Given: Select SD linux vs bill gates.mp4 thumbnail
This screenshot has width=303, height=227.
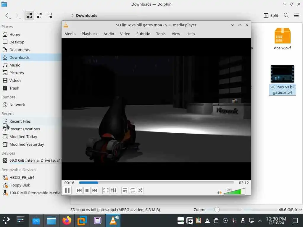Looking at the screenshot, I should coord(282,74).
